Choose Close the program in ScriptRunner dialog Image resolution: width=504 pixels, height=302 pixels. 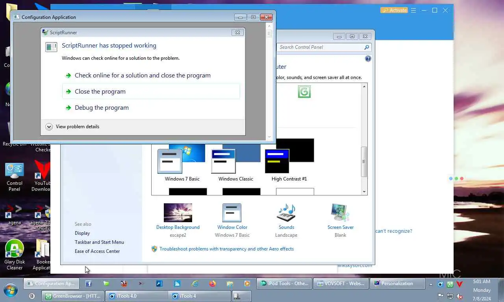click(151, 91)
